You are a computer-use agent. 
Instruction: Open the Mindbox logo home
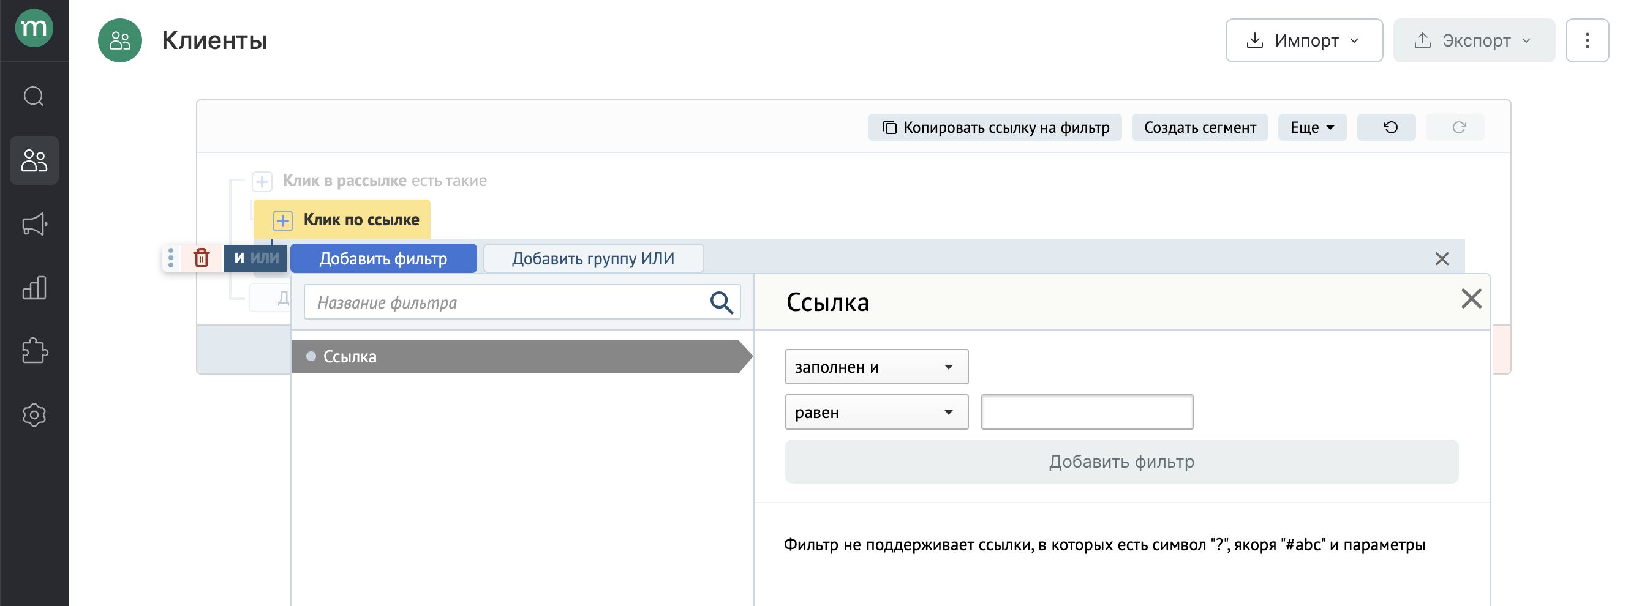point(34,28)
